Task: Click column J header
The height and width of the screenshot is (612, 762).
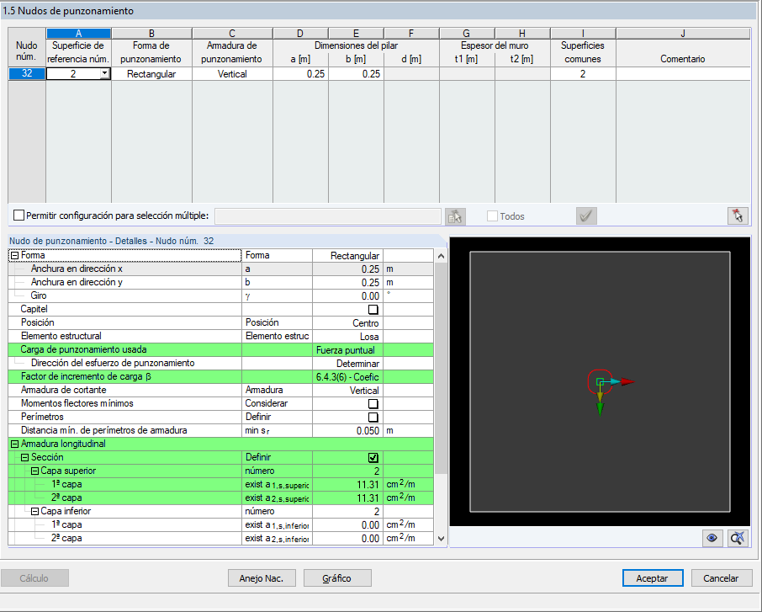Action: (683, 34)
